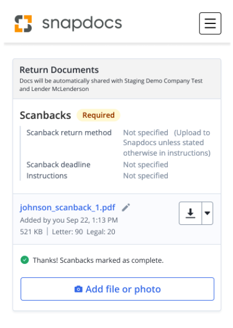Open johnson_scanback_1.pdf link
Image resolution: width=233 pixels, height=328 pixels.
(67, 208)
